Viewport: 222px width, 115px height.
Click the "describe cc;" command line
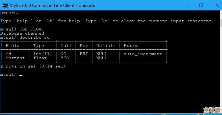(x=36, y=37)
